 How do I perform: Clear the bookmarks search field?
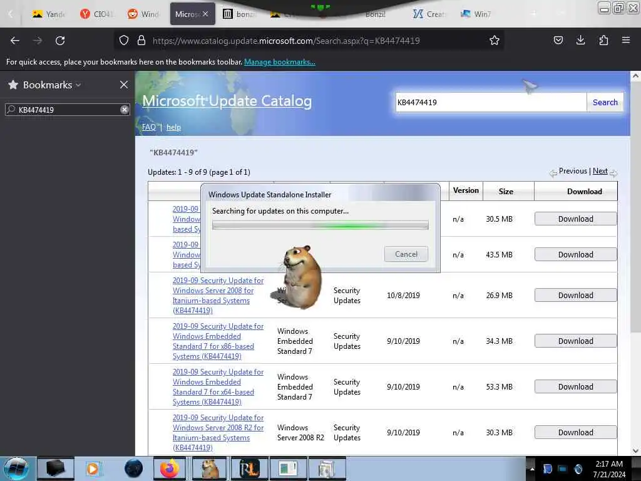pyautogui.click(x=125, y=110)
